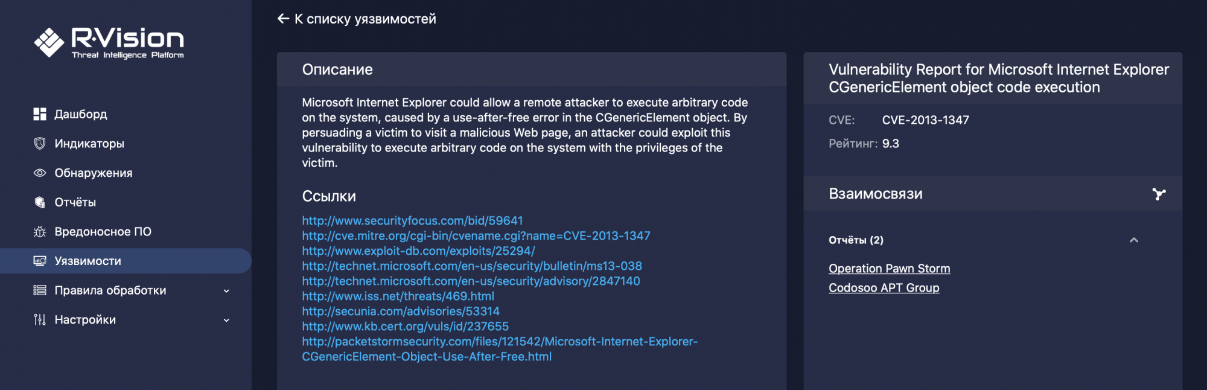1207x390 pixels.
Task: Click the Dashboard grid icon
Action: coord(40,114)
